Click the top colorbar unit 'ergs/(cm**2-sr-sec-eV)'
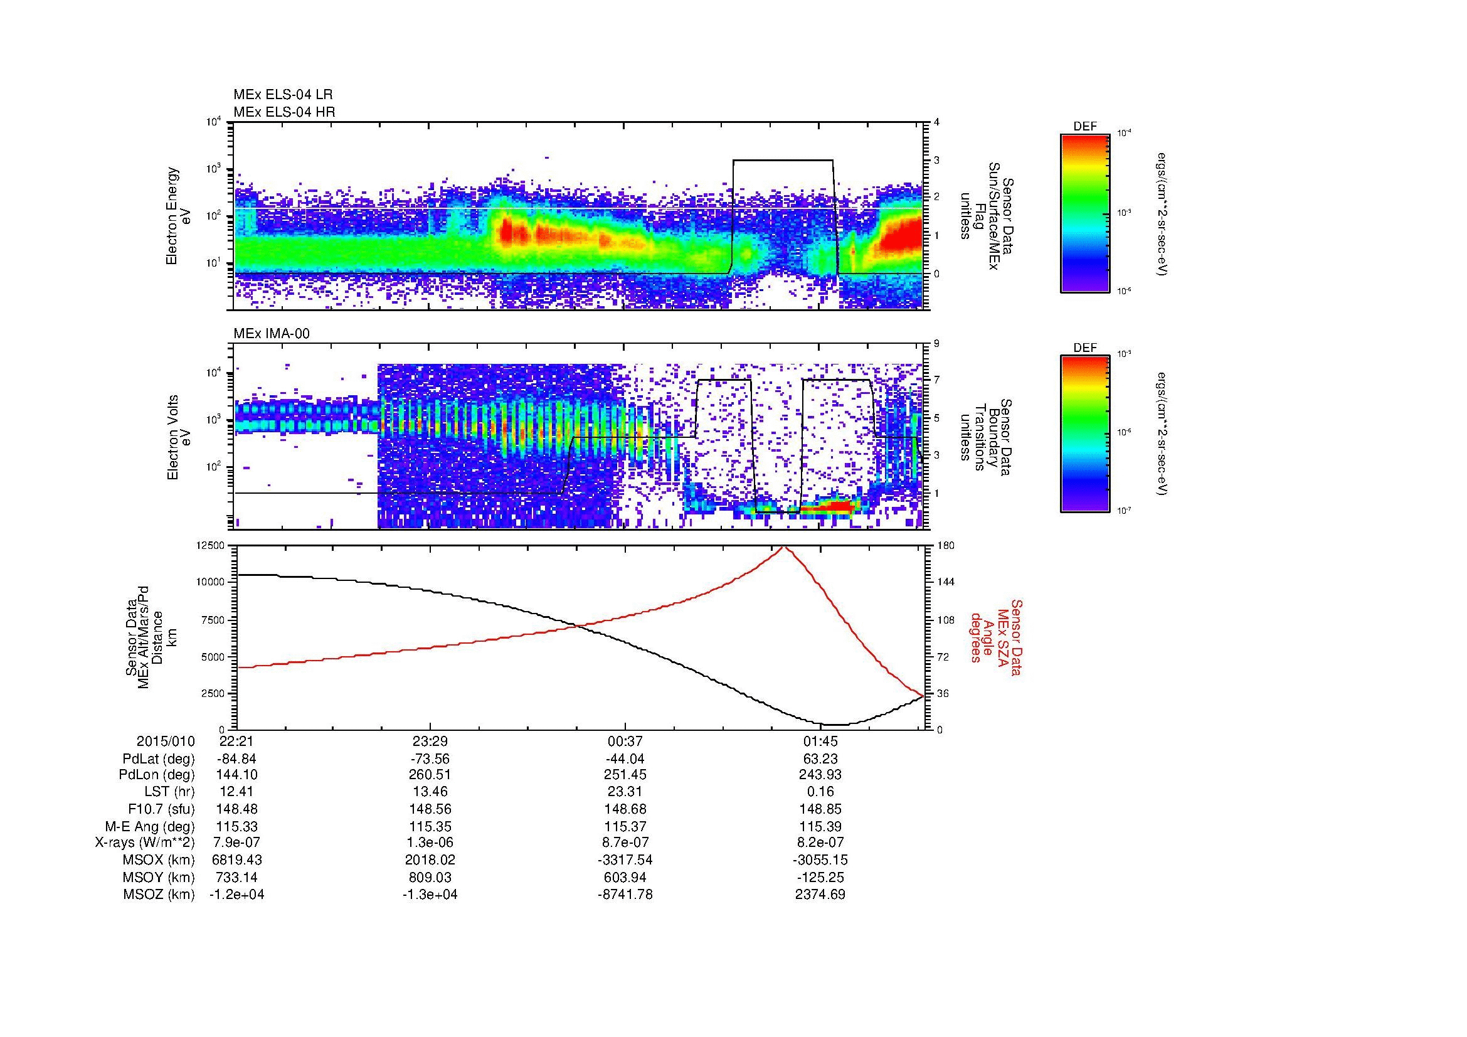 point(1163,214)
